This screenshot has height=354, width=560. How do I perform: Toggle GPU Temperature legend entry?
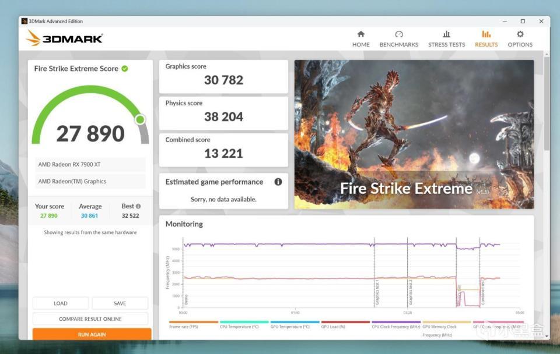pyautogui.click(x=295, y=324)
